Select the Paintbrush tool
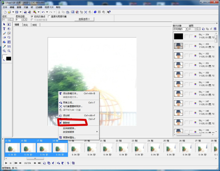The width and height of the screenshot is (220, 171). pyautogui.click(x=4, y=33)
